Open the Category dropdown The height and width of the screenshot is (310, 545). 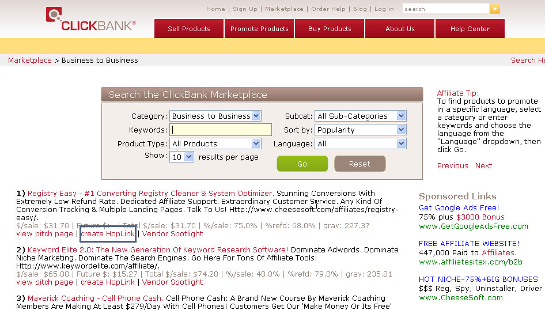[215, 116]
